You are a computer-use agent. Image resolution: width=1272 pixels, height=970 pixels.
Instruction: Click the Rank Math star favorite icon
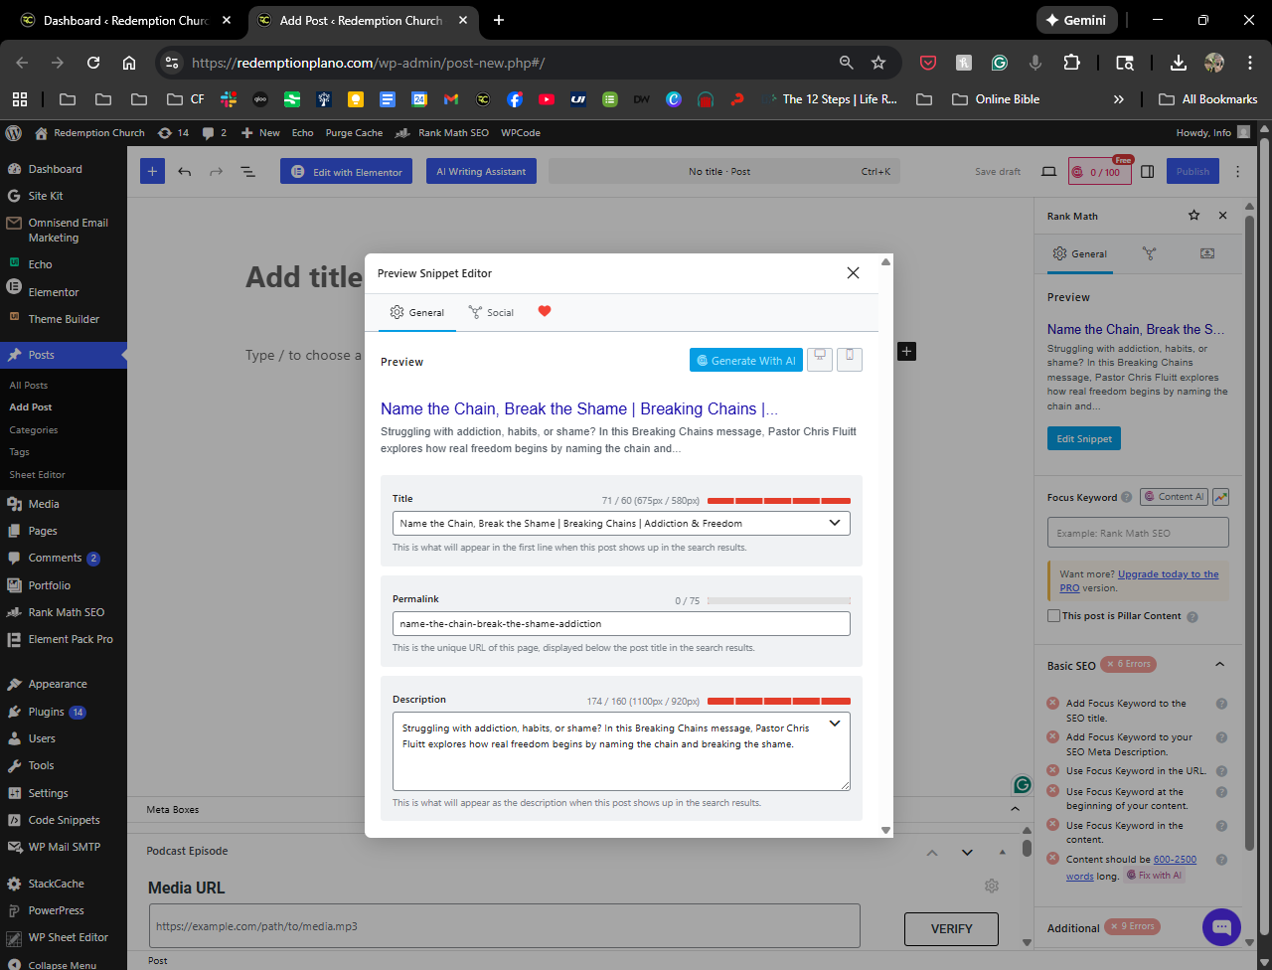pos(1193,216)
